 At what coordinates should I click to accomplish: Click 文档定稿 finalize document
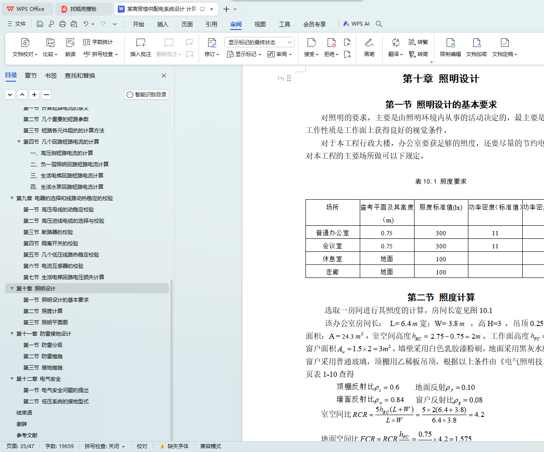point(504,48)
